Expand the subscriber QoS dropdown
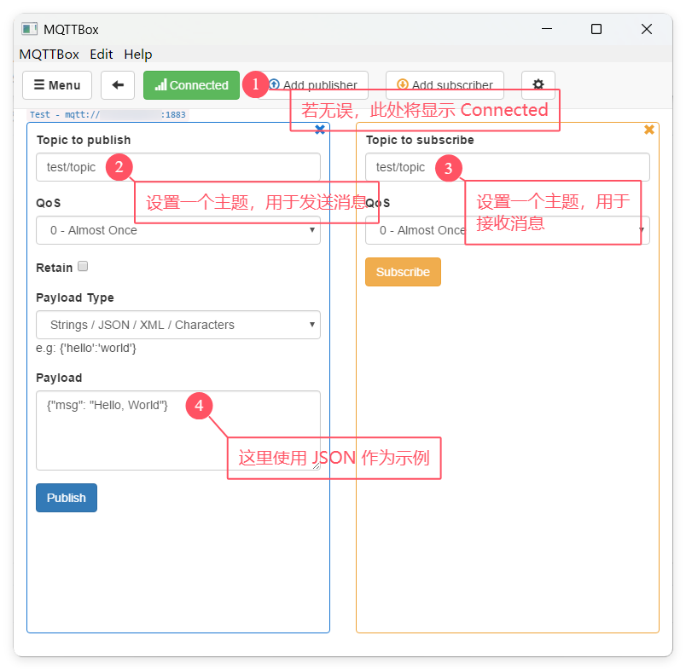686x670 pixels. (x=418, y=230)
